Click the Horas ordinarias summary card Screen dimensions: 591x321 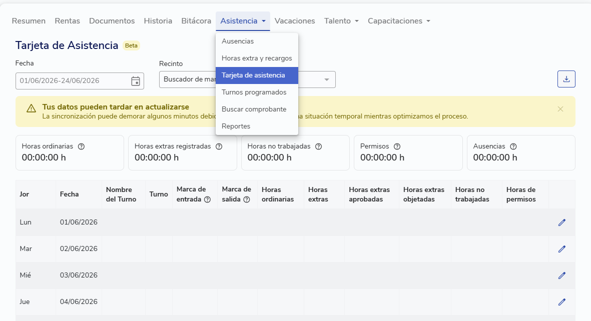pyautogui.click(x=70, y=152)
